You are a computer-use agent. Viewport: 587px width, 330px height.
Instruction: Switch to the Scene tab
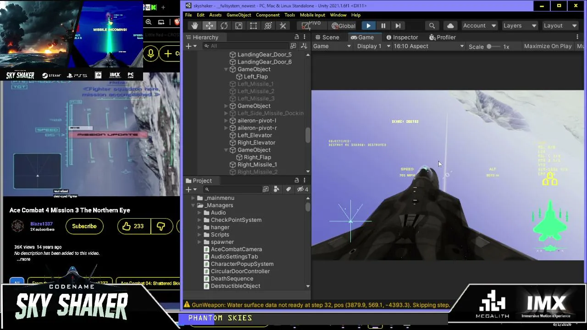pyautogui.click(x=327, y=37)
